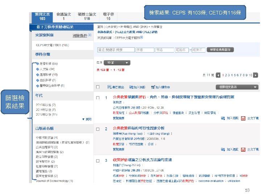The image size is (261, 195).
Task: Filter by 人文學 (34) subject
Action: (x=47, y=69)
